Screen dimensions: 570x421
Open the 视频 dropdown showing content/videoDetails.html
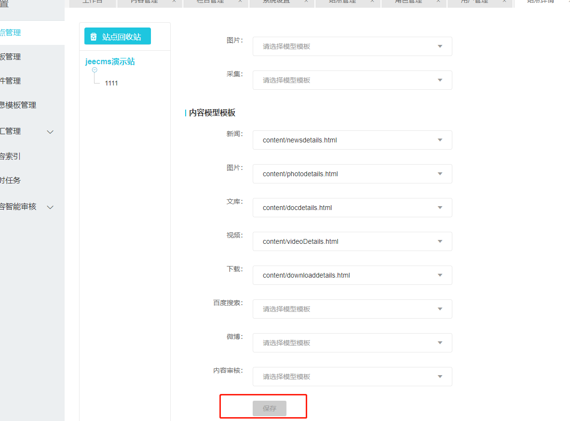tap(352, 241)
